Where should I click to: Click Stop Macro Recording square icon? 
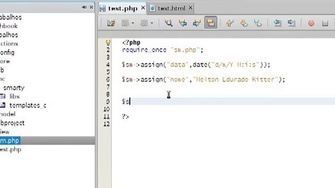tap(325, 23)
